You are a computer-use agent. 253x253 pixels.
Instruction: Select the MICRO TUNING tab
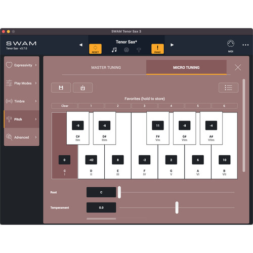click(186, 67)
